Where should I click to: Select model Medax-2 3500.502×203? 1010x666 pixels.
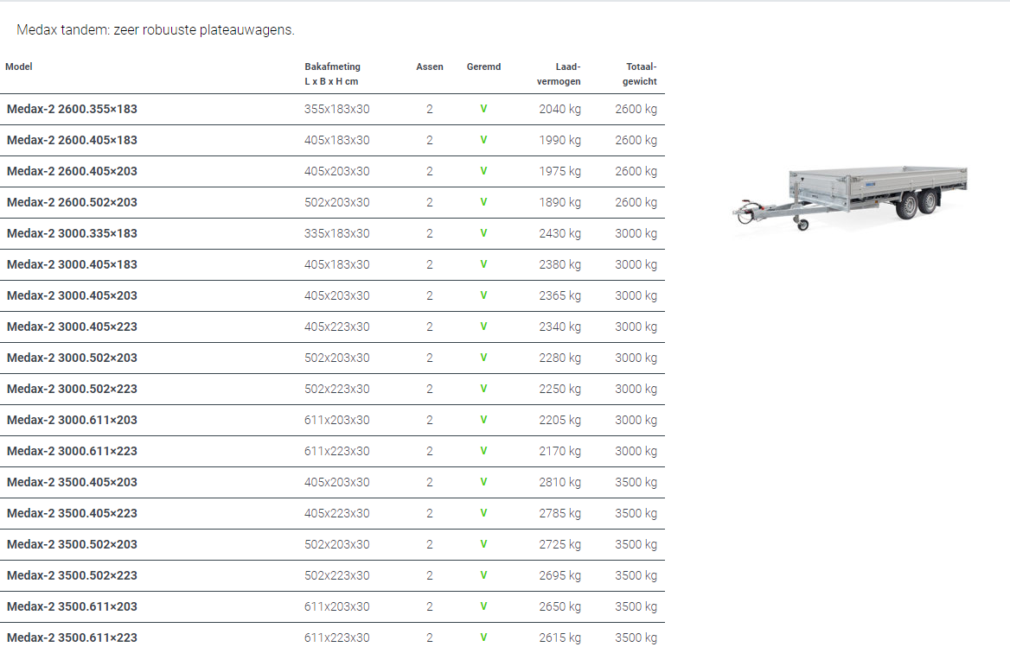tap(72, 544)
